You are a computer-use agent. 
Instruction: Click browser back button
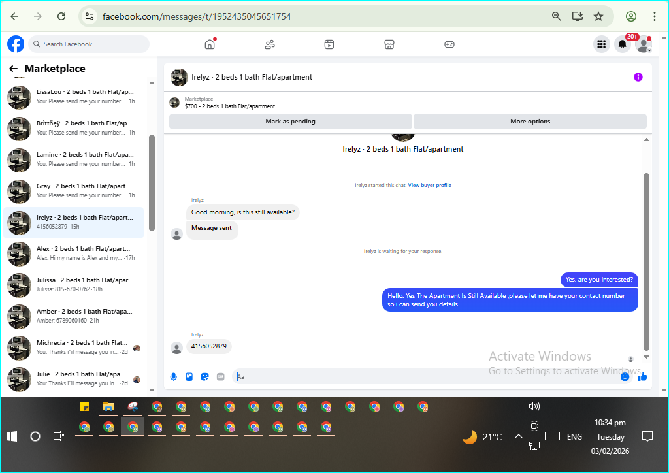point(14,16)
